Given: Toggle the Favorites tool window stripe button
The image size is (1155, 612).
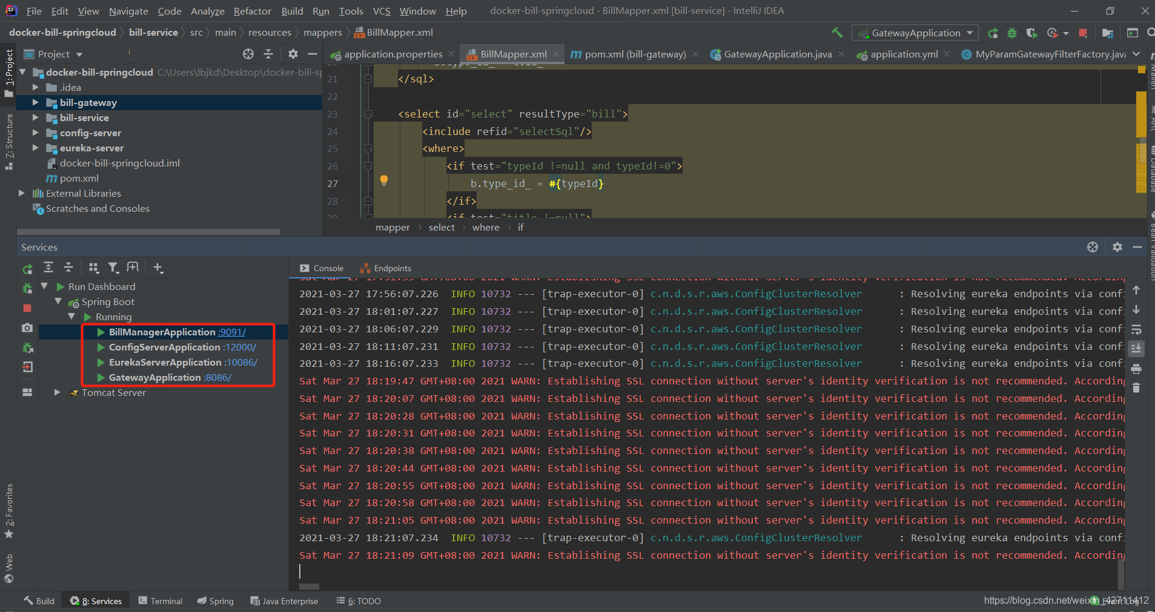Looking at the screenshot, I should [8, 512].
